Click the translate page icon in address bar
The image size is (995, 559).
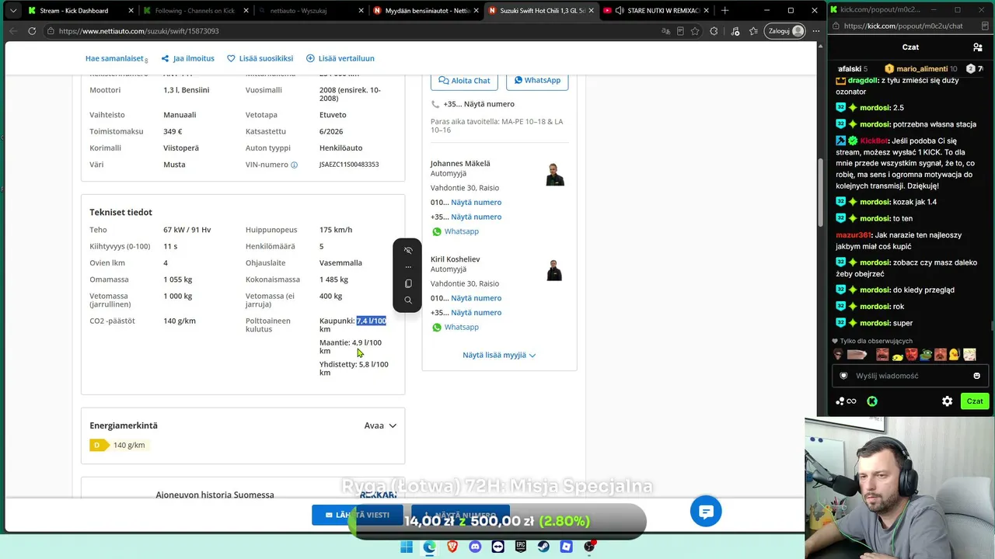(x=665, y=31)
